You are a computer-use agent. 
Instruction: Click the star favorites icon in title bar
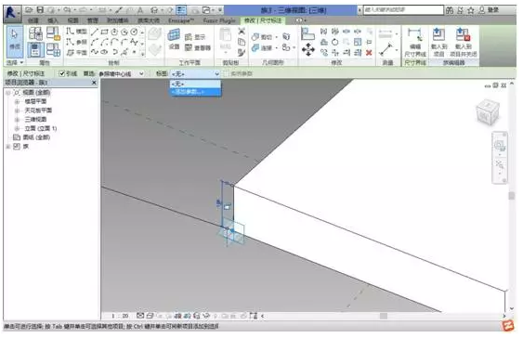pos(471,10)
